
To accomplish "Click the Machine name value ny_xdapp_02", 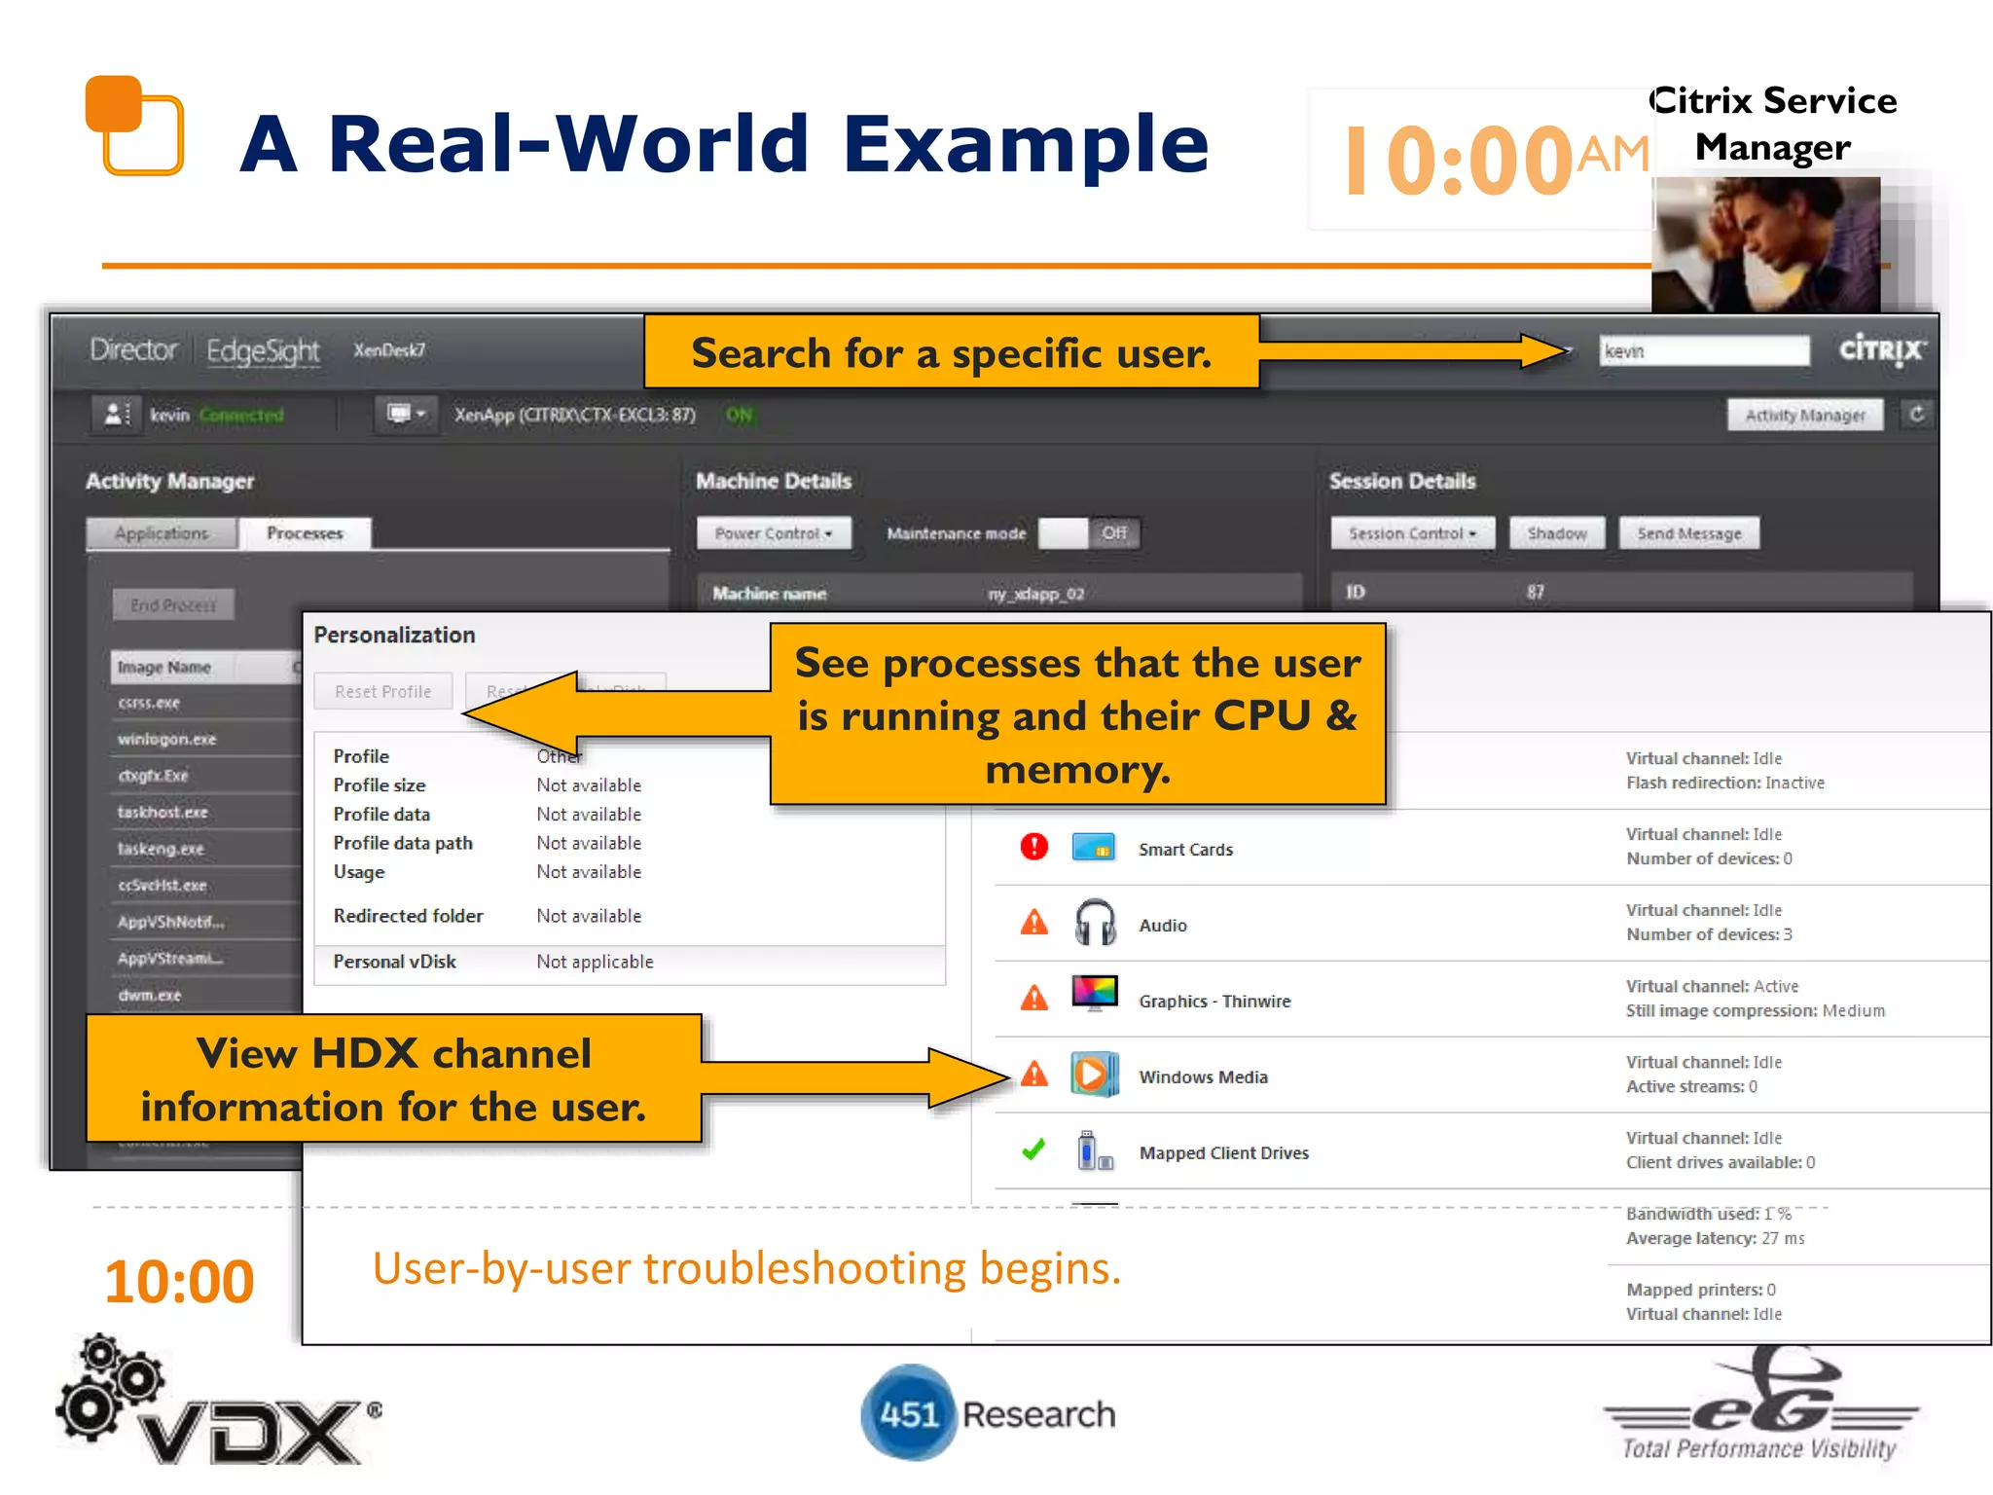I will (x=1035, y=594).
